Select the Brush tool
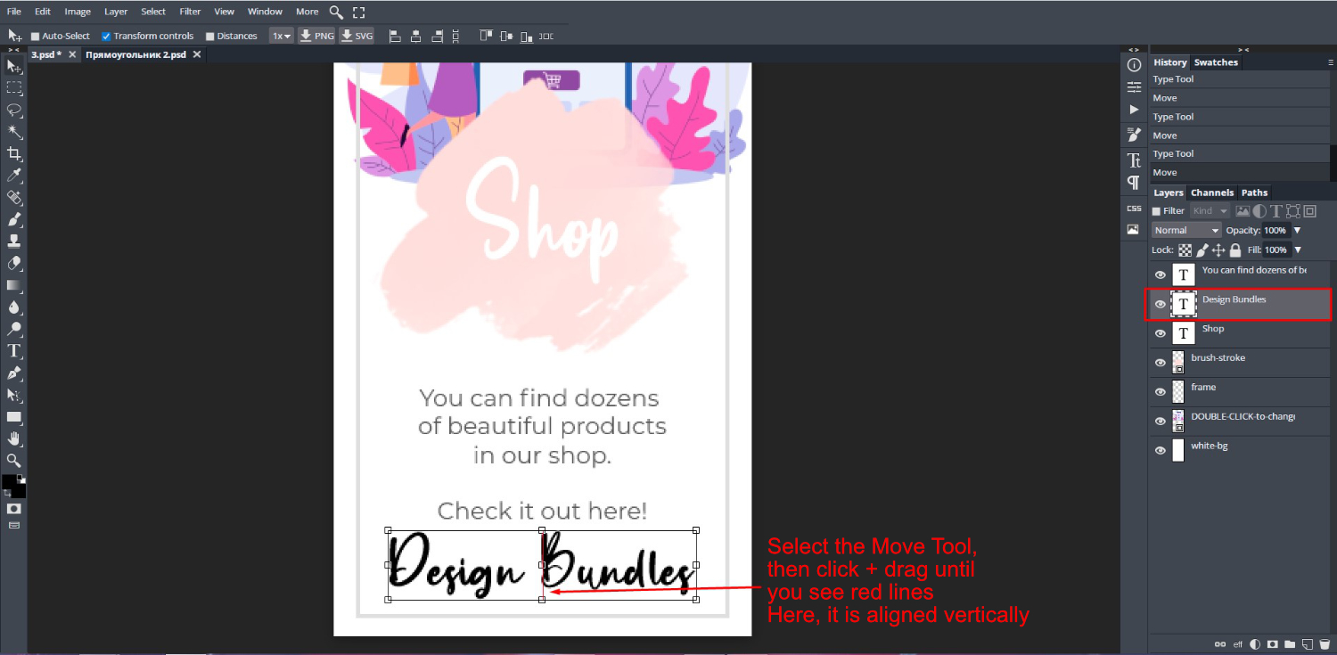The width and height of the screenshot is (1337, 655). click(x=13, y=219)
